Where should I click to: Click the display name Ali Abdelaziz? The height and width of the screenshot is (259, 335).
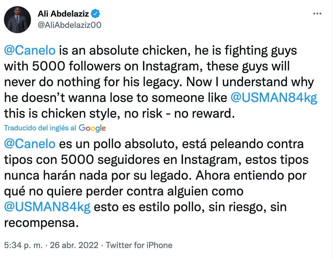[63, 13]
